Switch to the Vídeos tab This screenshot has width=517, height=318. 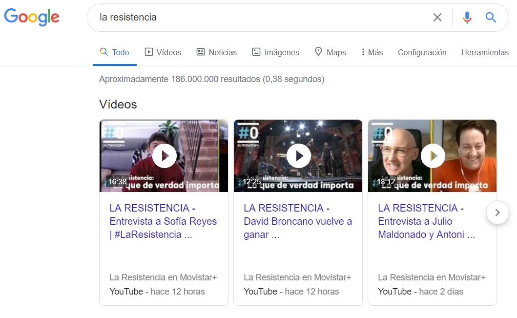(163, 52)
